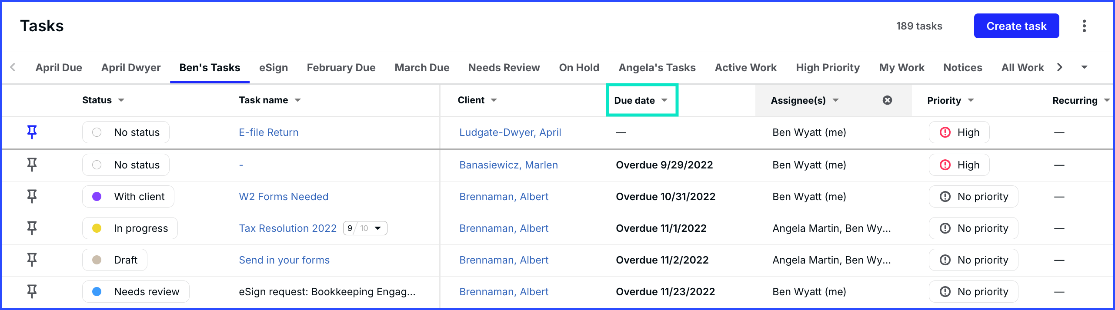The width and height of the screenshot is (1115, 310).
Task: Open the Needs Review tab
Action: pos(504,67)
